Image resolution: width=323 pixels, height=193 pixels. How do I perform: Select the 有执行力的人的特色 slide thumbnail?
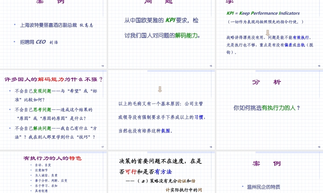tap(53, 172)
